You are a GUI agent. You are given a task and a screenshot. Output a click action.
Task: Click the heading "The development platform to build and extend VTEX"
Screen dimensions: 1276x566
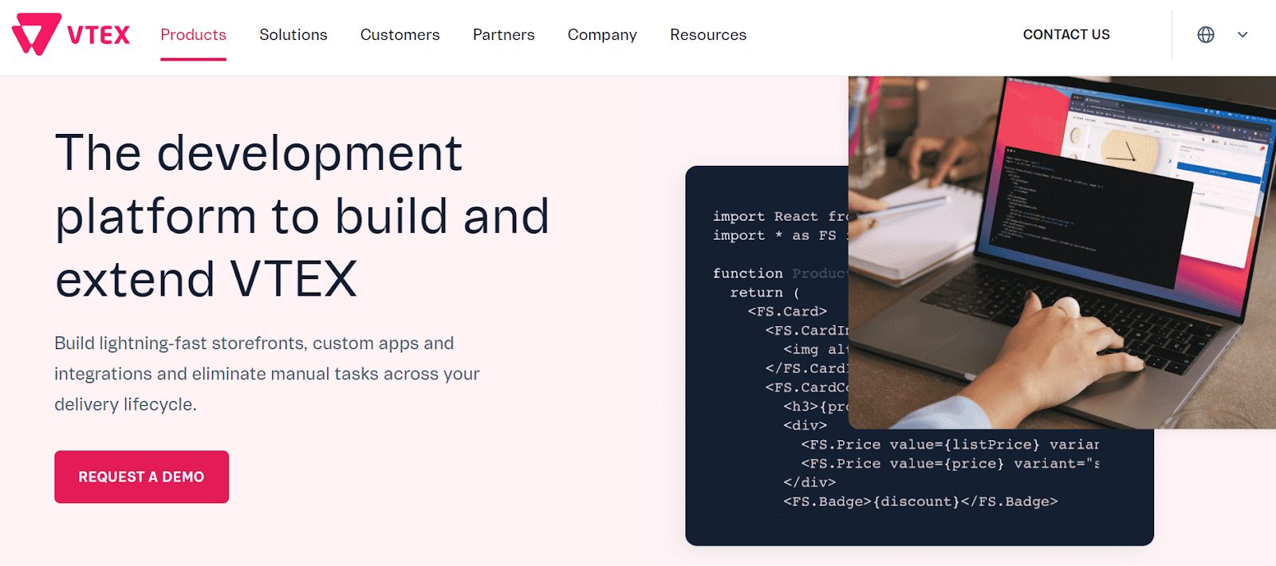[301, 215]
